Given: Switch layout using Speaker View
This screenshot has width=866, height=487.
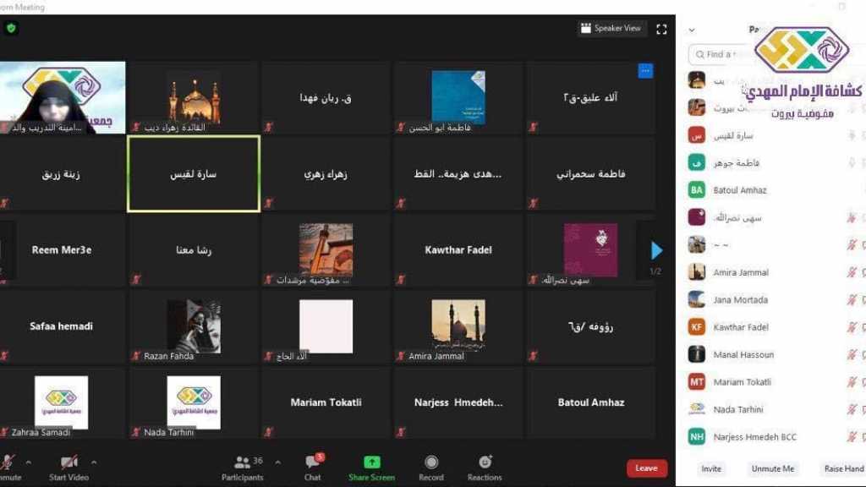Looking at the screenshot, I should (612, 29).
